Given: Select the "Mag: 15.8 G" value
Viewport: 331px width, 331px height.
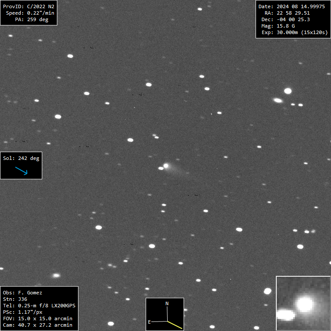Looking at the screenshot, I should tap(278, 26).
